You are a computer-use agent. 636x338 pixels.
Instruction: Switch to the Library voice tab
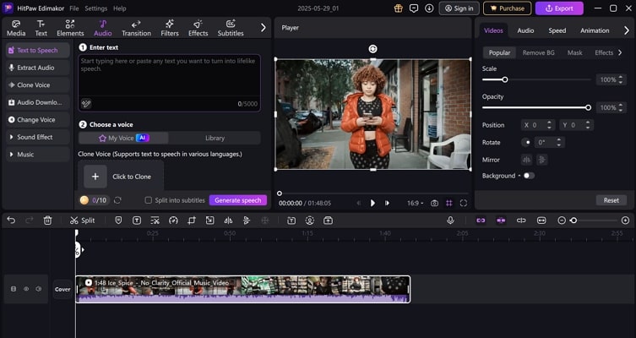(215, 138)
